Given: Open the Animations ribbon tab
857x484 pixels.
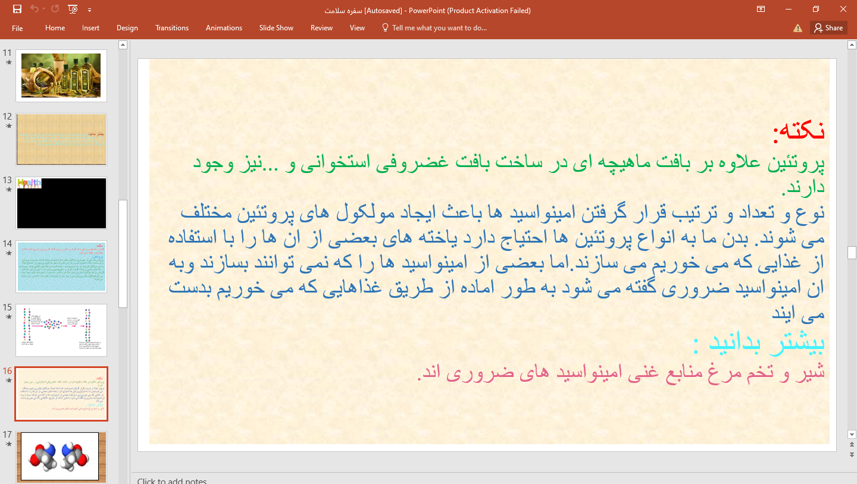Looking at the screenshot, I should coord(224,28).
